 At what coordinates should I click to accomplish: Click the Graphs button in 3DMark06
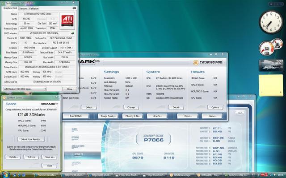click(x=157, y=116)
